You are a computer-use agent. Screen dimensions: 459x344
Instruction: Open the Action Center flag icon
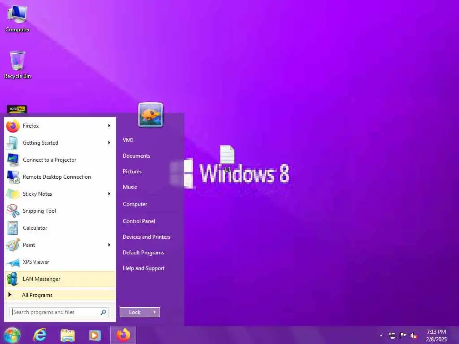point(403,335)
